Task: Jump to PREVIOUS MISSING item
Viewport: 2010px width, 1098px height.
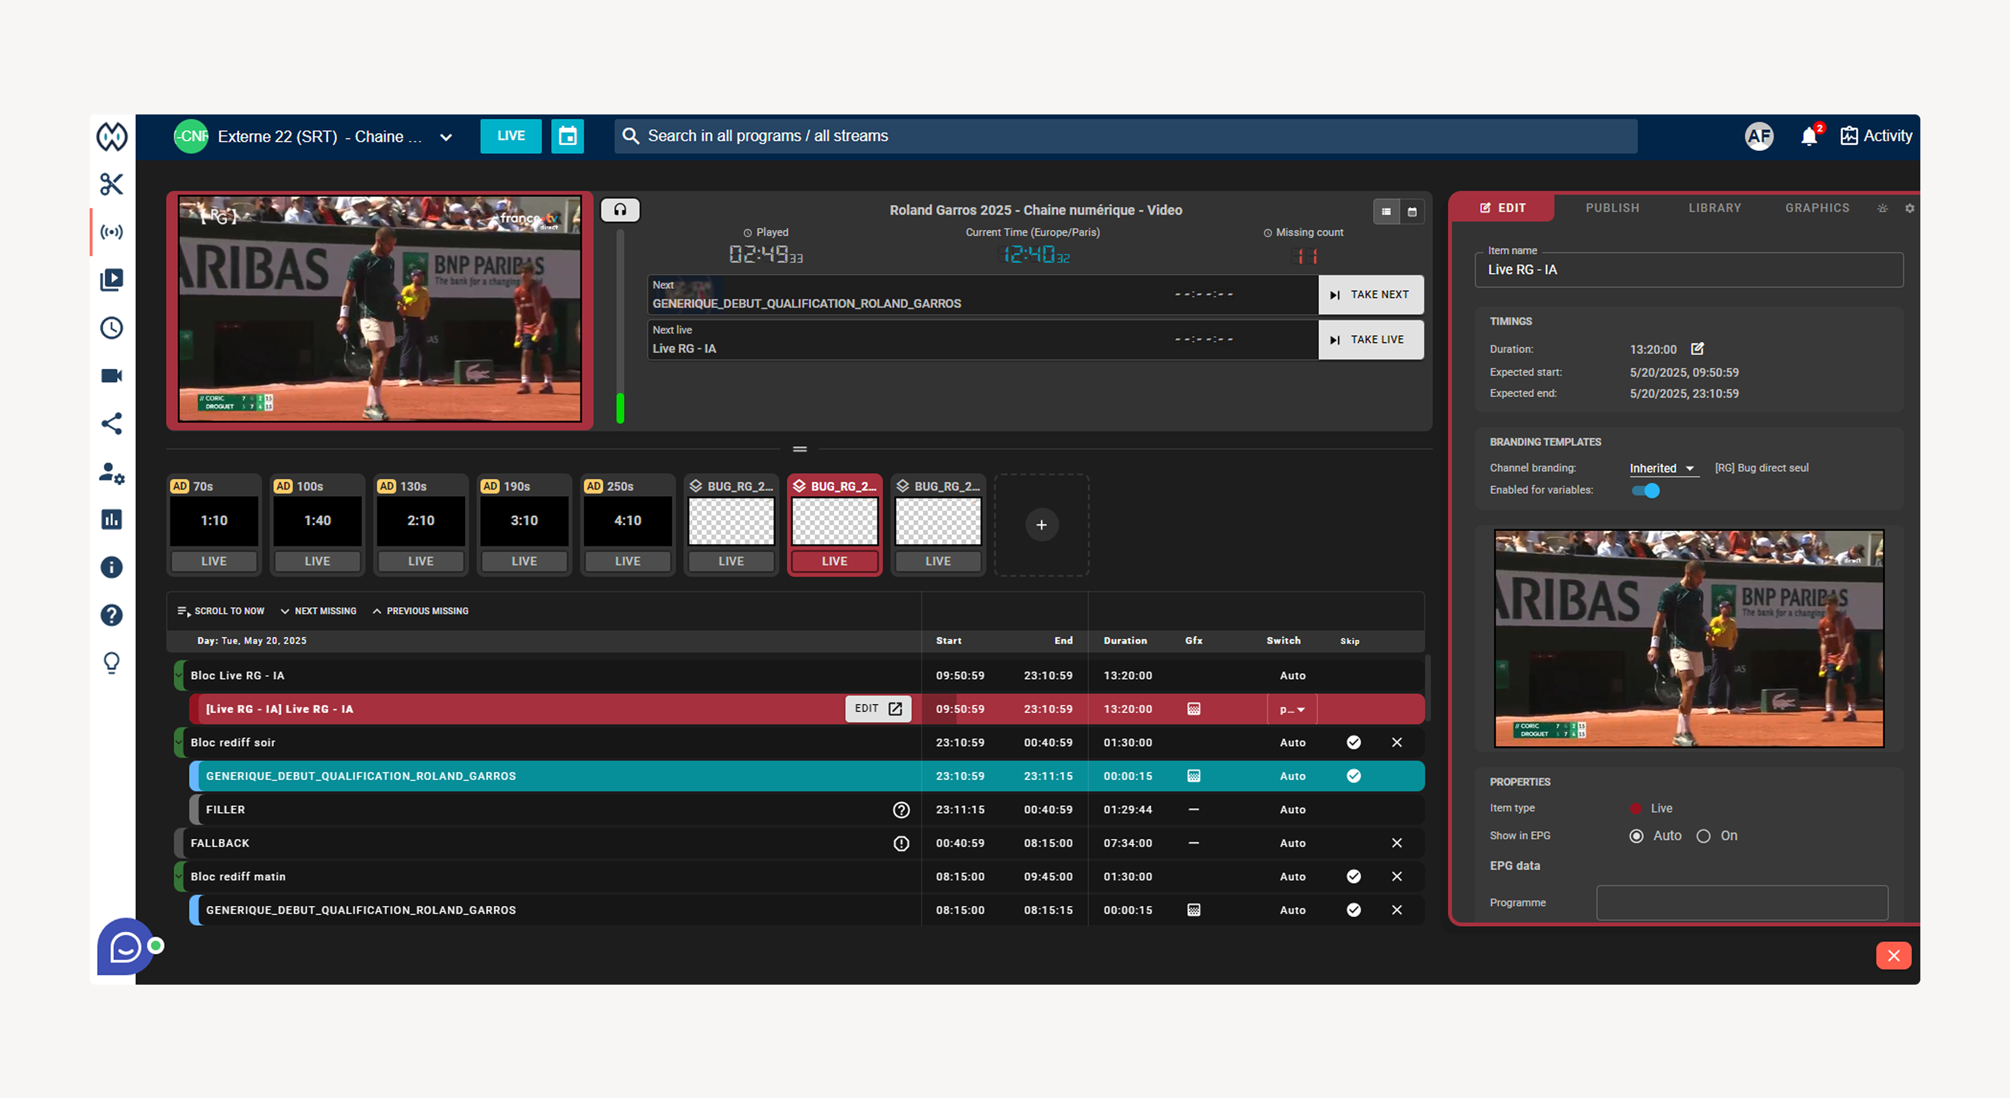Action: tap(421, 611)
